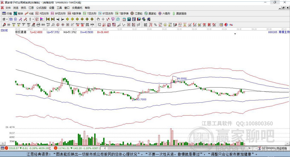Click the 59.0000 high price label

click(182, 78)
